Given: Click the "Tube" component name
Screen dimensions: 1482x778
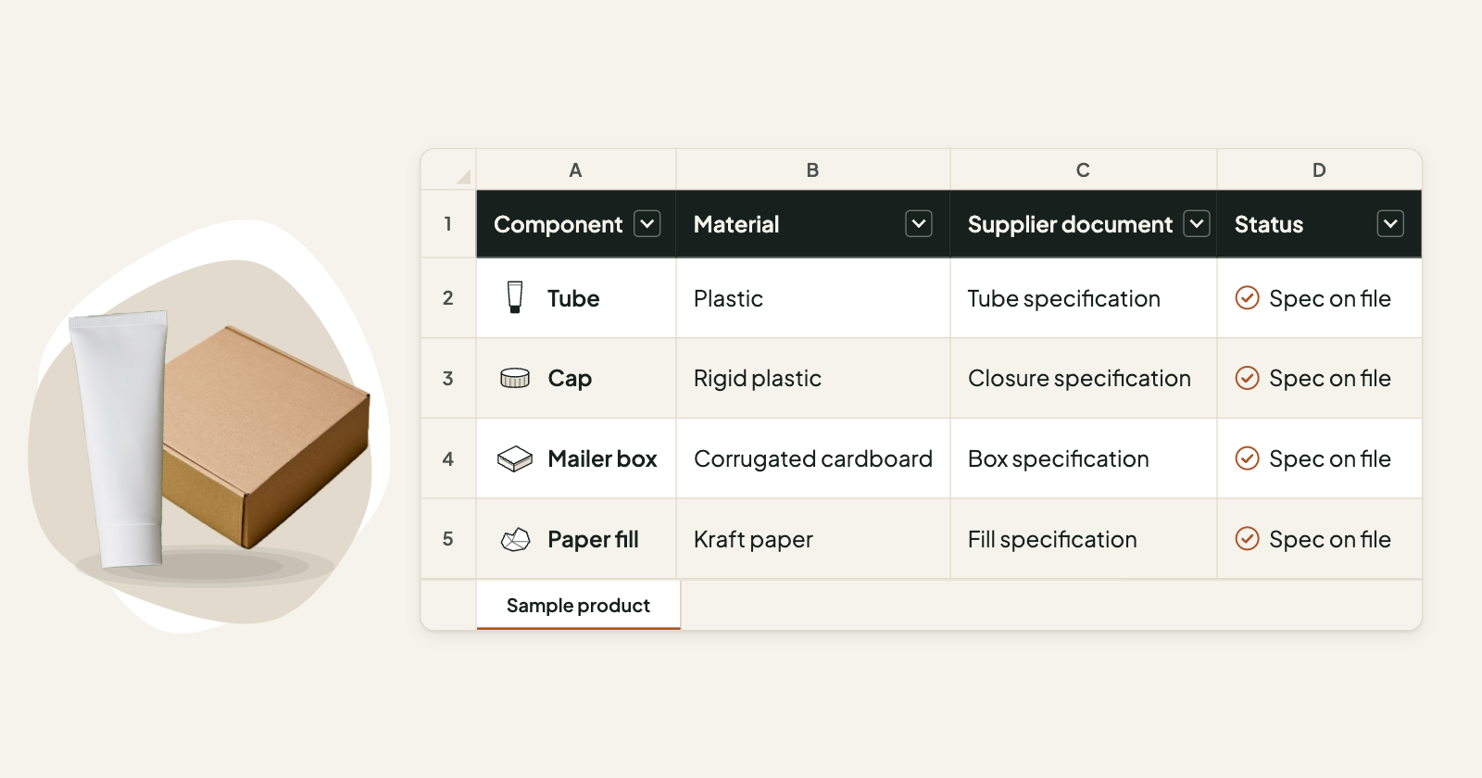Looking at the screenshot, I should tap(573, 298).
